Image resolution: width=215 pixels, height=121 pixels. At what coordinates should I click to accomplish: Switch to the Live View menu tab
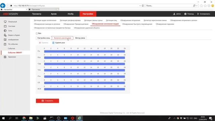(37, 14)
